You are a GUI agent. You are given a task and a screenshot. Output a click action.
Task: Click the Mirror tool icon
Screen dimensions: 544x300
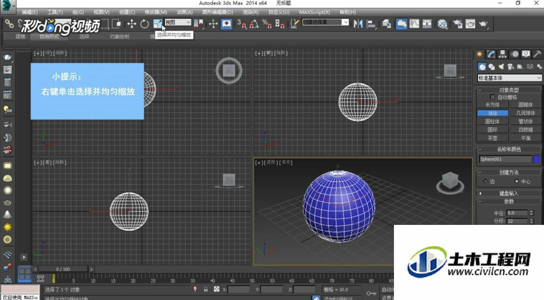click(x=358, y=24)
